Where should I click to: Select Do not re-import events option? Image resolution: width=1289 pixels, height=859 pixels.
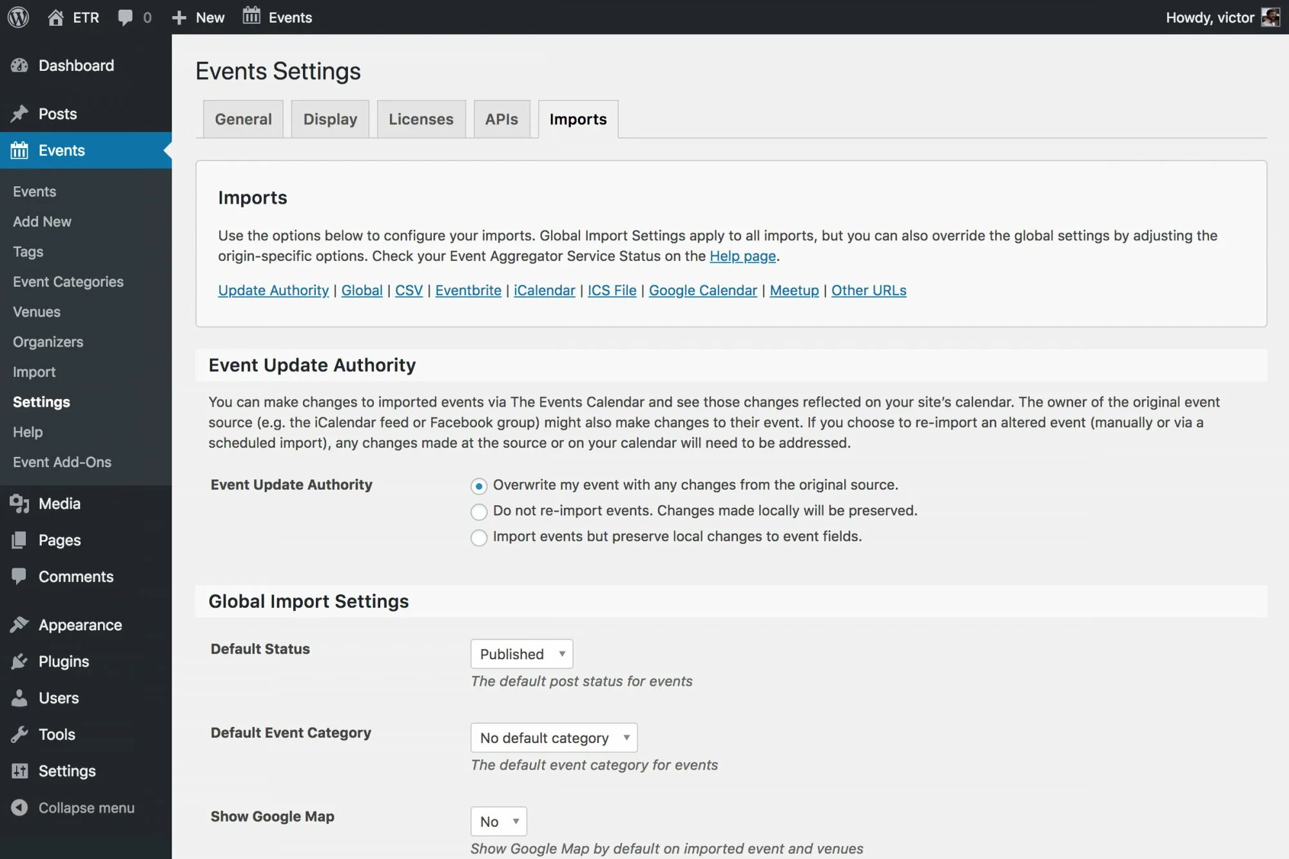tap(479, 512)
